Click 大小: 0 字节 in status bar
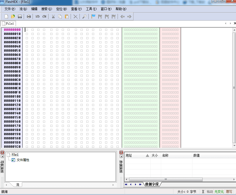Screen dimensions: 236x195 pos(187,192)
